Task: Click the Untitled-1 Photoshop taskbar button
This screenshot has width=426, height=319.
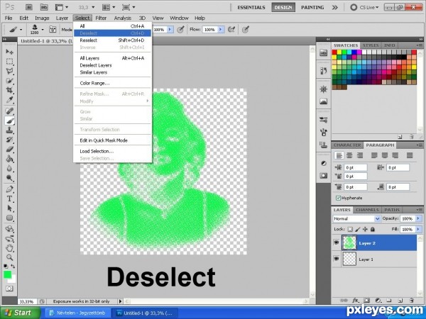Action: click(145, 313)
